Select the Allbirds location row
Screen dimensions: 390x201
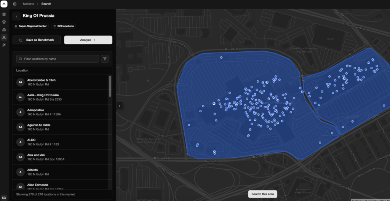tap(61, 172)
